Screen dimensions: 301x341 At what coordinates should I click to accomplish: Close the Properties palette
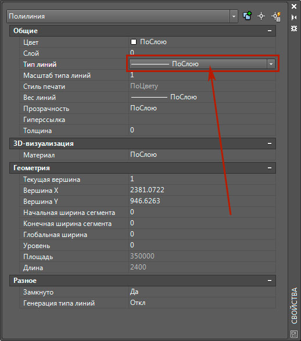coord(294,6)
